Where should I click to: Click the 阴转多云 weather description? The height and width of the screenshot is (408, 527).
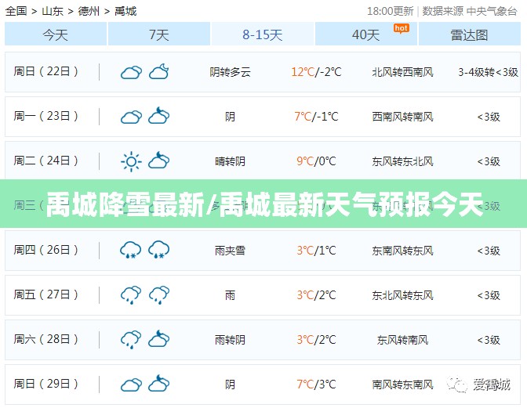(231, 72)
